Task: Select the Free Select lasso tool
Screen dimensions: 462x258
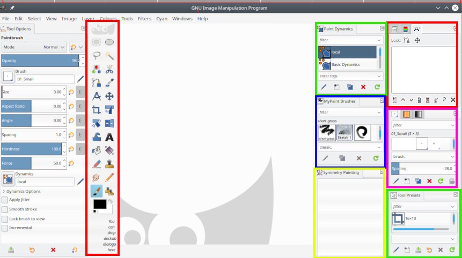Action: click(x=97, y=56)
